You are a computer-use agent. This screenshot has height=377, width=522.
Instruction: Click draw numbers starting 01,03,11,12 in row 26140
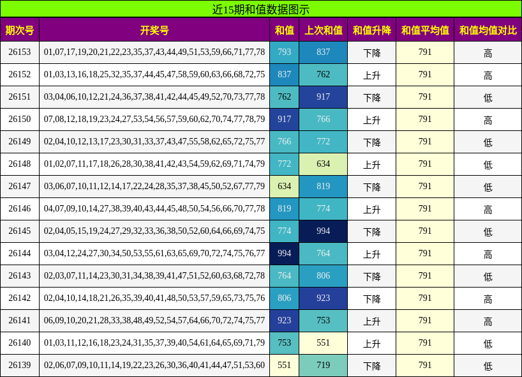[x=154, y=342]
